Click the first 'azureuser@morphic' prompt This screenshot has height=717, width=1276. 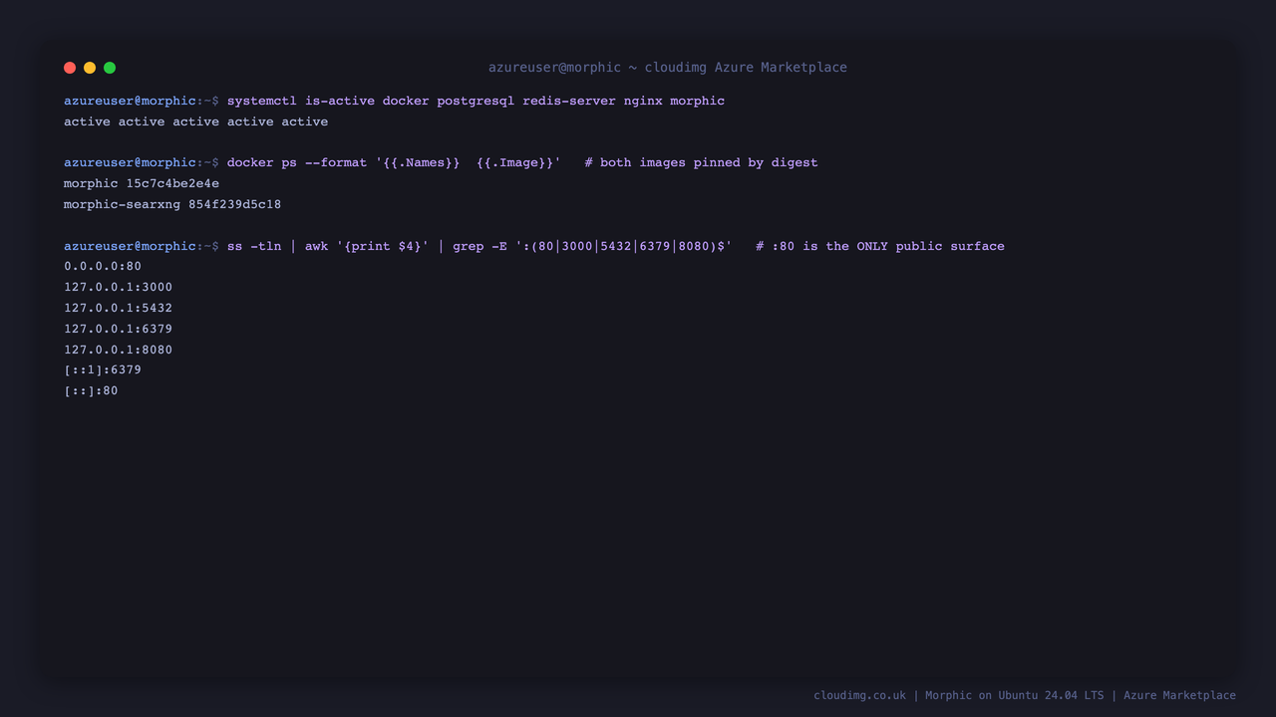[142, 101]
